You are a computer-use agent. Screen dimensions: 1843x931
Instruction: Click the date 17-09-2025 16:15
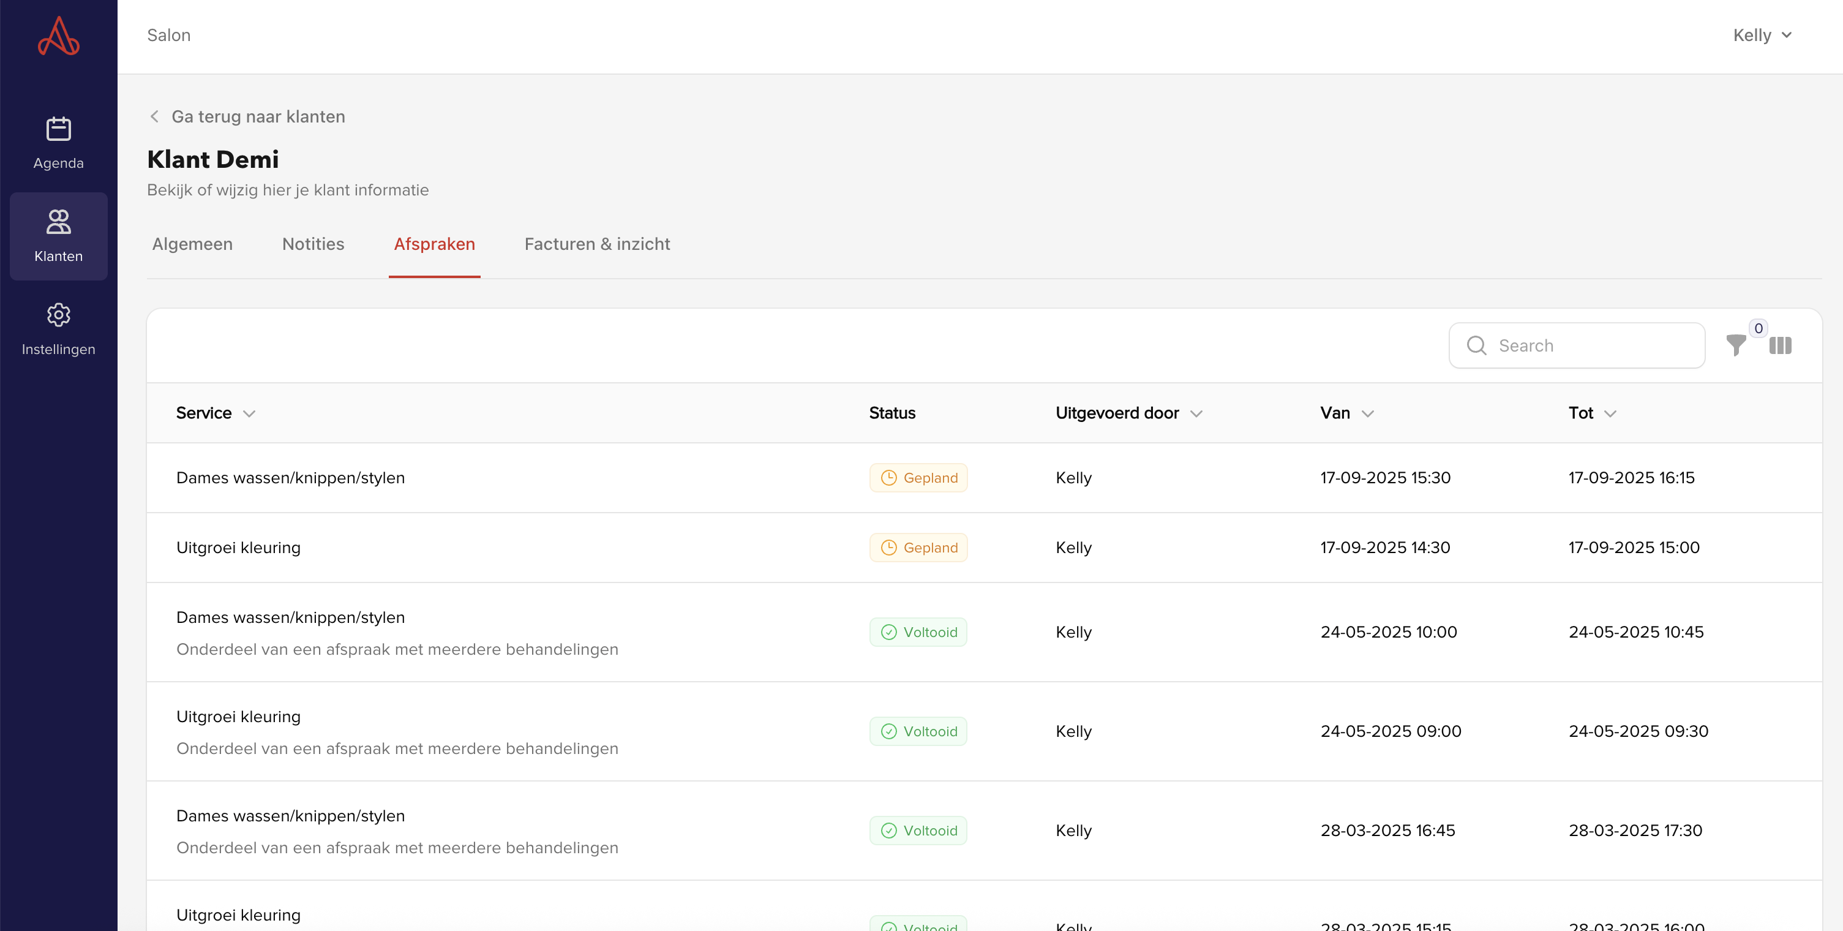1631,478
